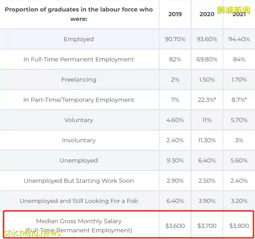This screenshot has width=255, height=239.
Task: Select the 69.80% cell
Action: pos(207,59)
